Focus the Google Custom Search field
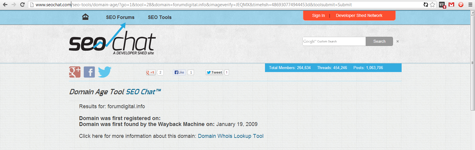This screenshot has width=475, height=150. click(x=334, y=41)
